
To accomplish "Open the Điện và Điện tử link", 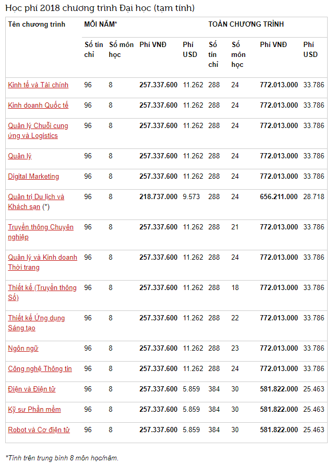I will [x=31, y=389].
